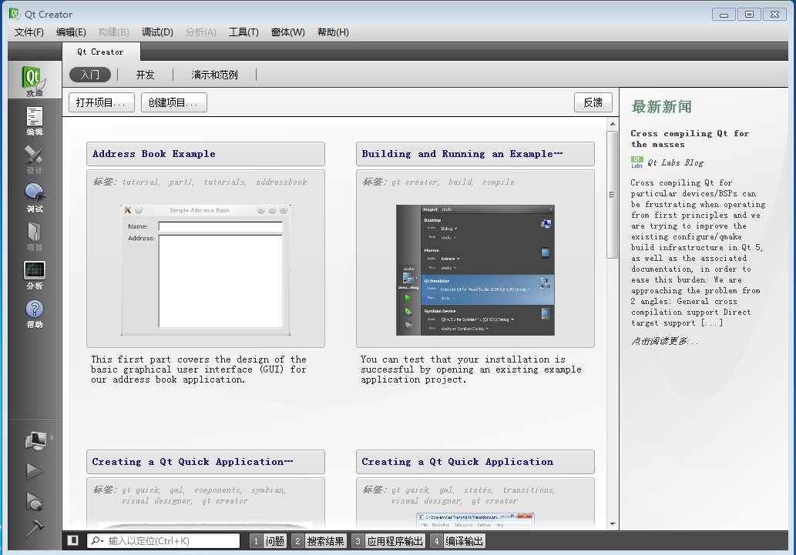Click the compile tag under Building example
Viewport: 796px width, 555px height.
click(x=498, y=182)
